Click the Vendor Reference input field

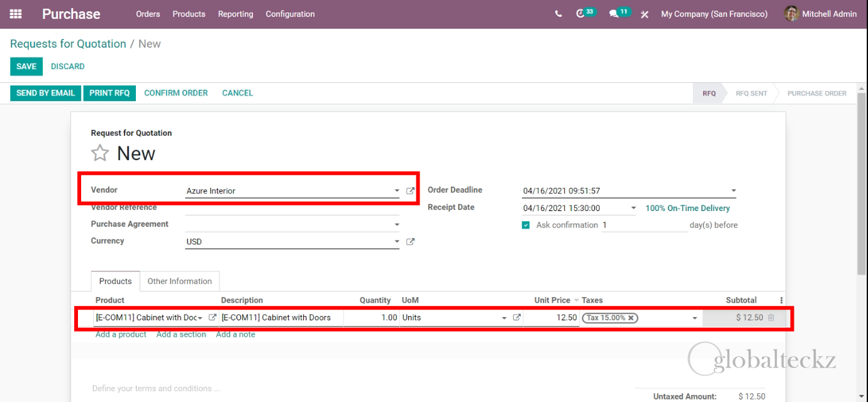pos(292,207)
